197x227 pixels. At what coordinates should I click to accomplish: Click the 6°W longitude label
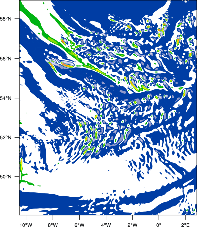pyautogui.click(x=79, y=225)
